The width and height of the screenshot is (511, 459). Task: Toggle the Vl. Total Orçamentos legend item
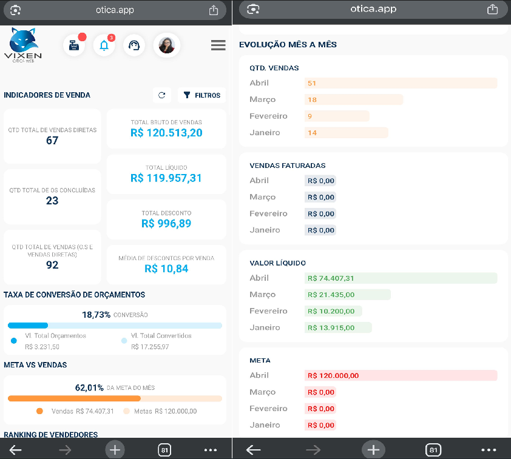[55, 336]
